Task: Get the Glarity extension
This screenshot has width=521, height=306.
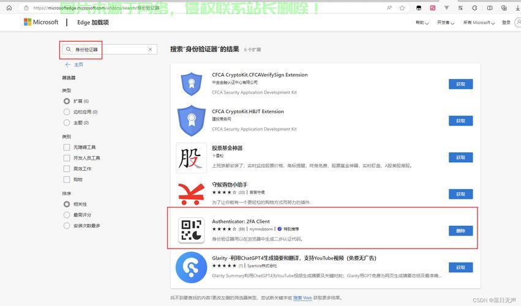Action: 460,267
